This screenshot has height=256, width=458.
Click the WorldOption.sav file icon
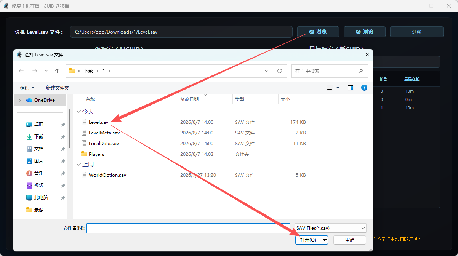[84, 175]
